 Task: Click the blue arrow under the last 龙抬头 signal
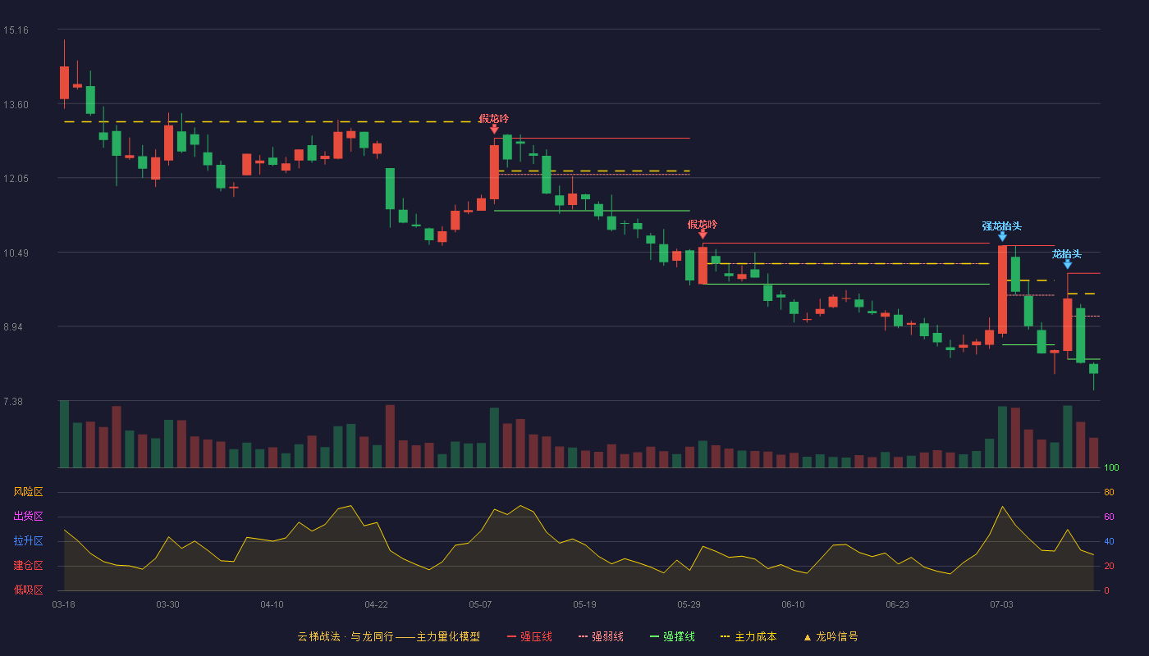(1067, 264)
